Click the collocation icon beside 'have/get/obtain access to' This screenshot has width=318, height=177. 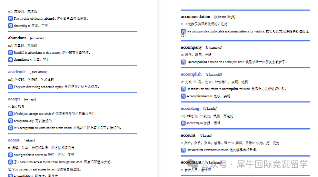coord(10,155)
